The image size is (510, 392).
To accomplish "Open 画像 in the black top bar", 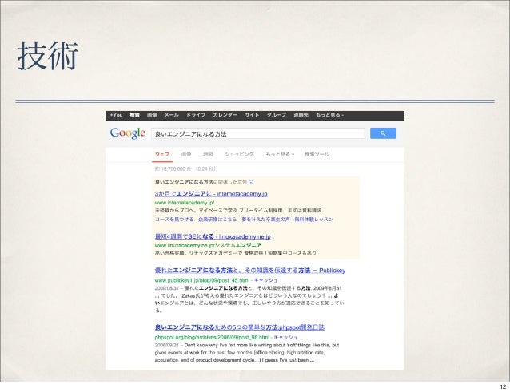I will coord(152,115).
